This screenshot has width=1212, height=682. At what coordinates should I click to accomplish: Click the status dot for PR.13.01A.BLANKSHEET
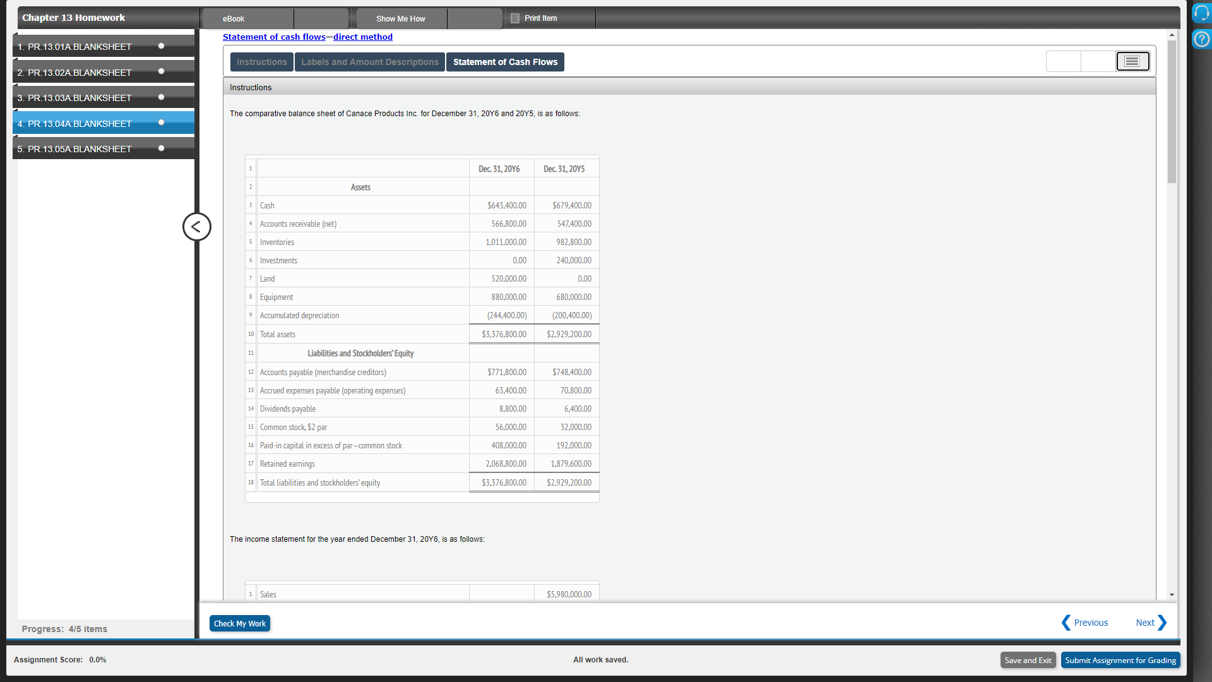(x=162, y=46)
